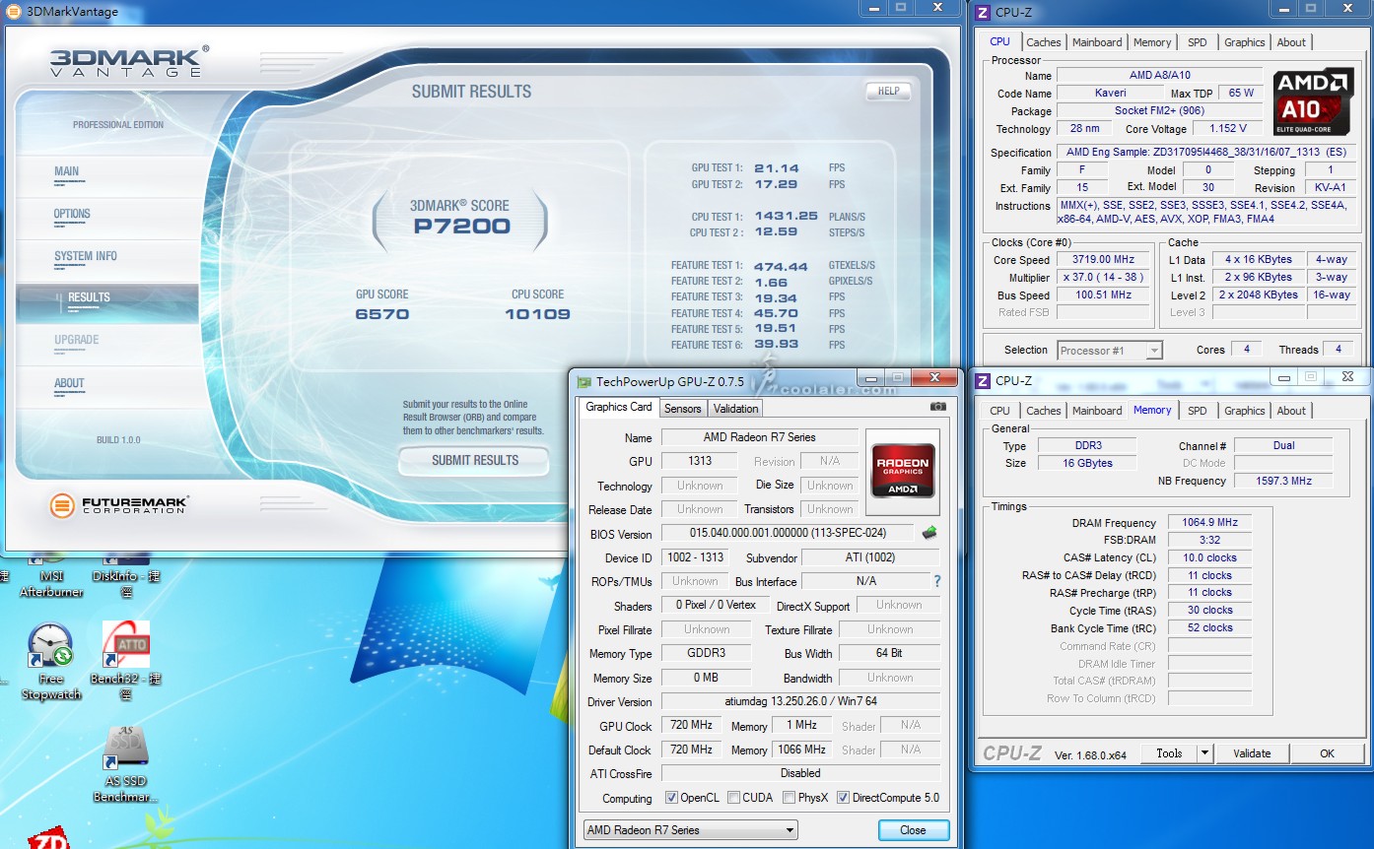This screenshot has width=1374, height=849.
Task: Switch to the Sensors tab in GPU-Z
Action: pos(682,408)
